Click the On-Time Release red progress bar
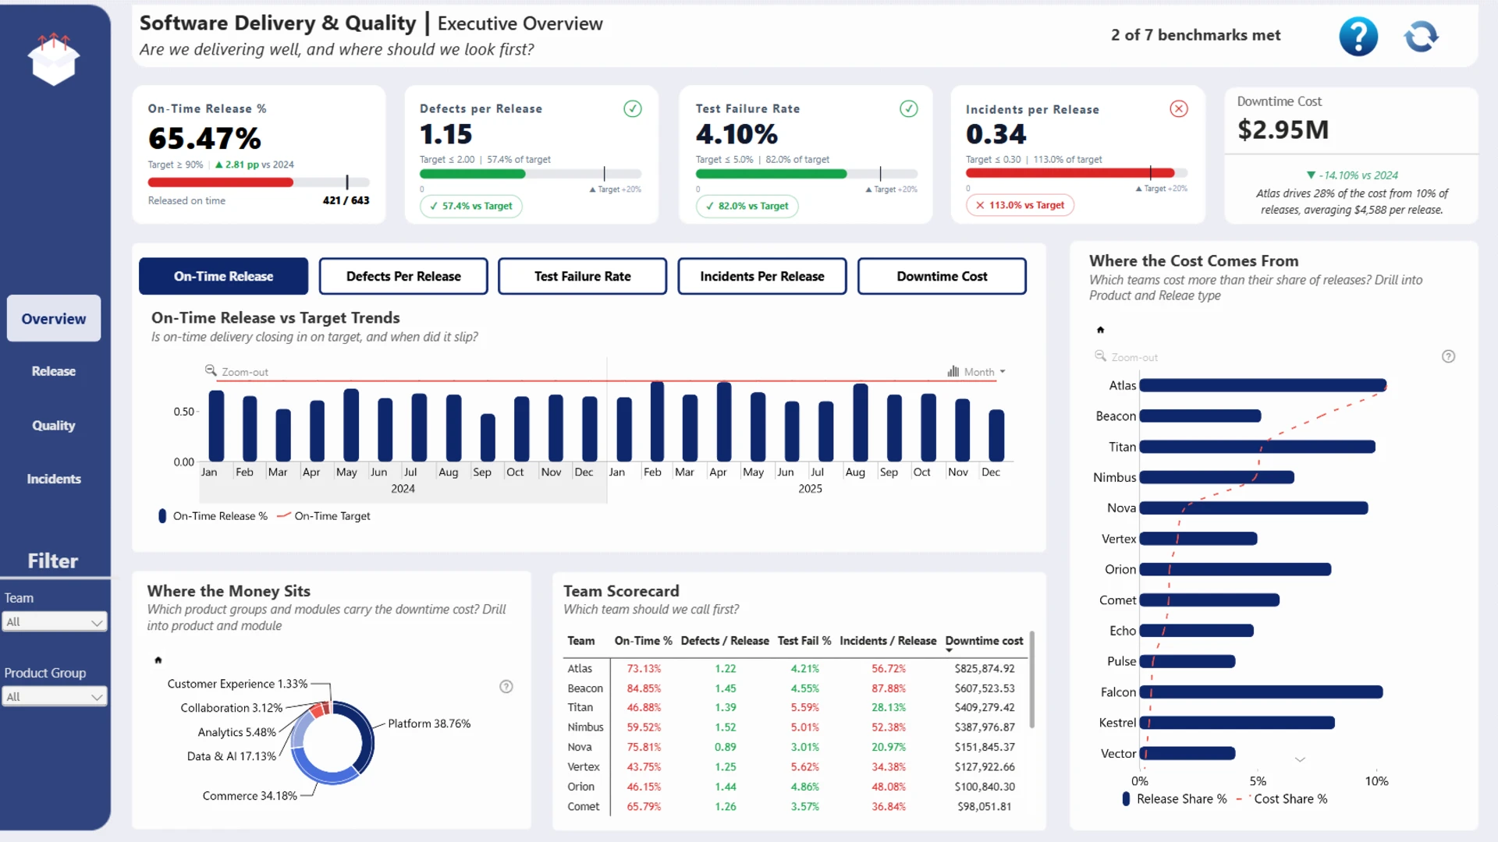Viewport: 1498px width, 842px height. point(221,182)
